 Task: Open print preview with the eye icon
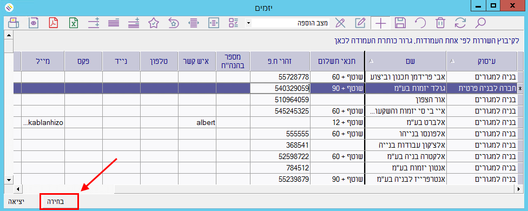pyautogui.click(x=34, y=23)
